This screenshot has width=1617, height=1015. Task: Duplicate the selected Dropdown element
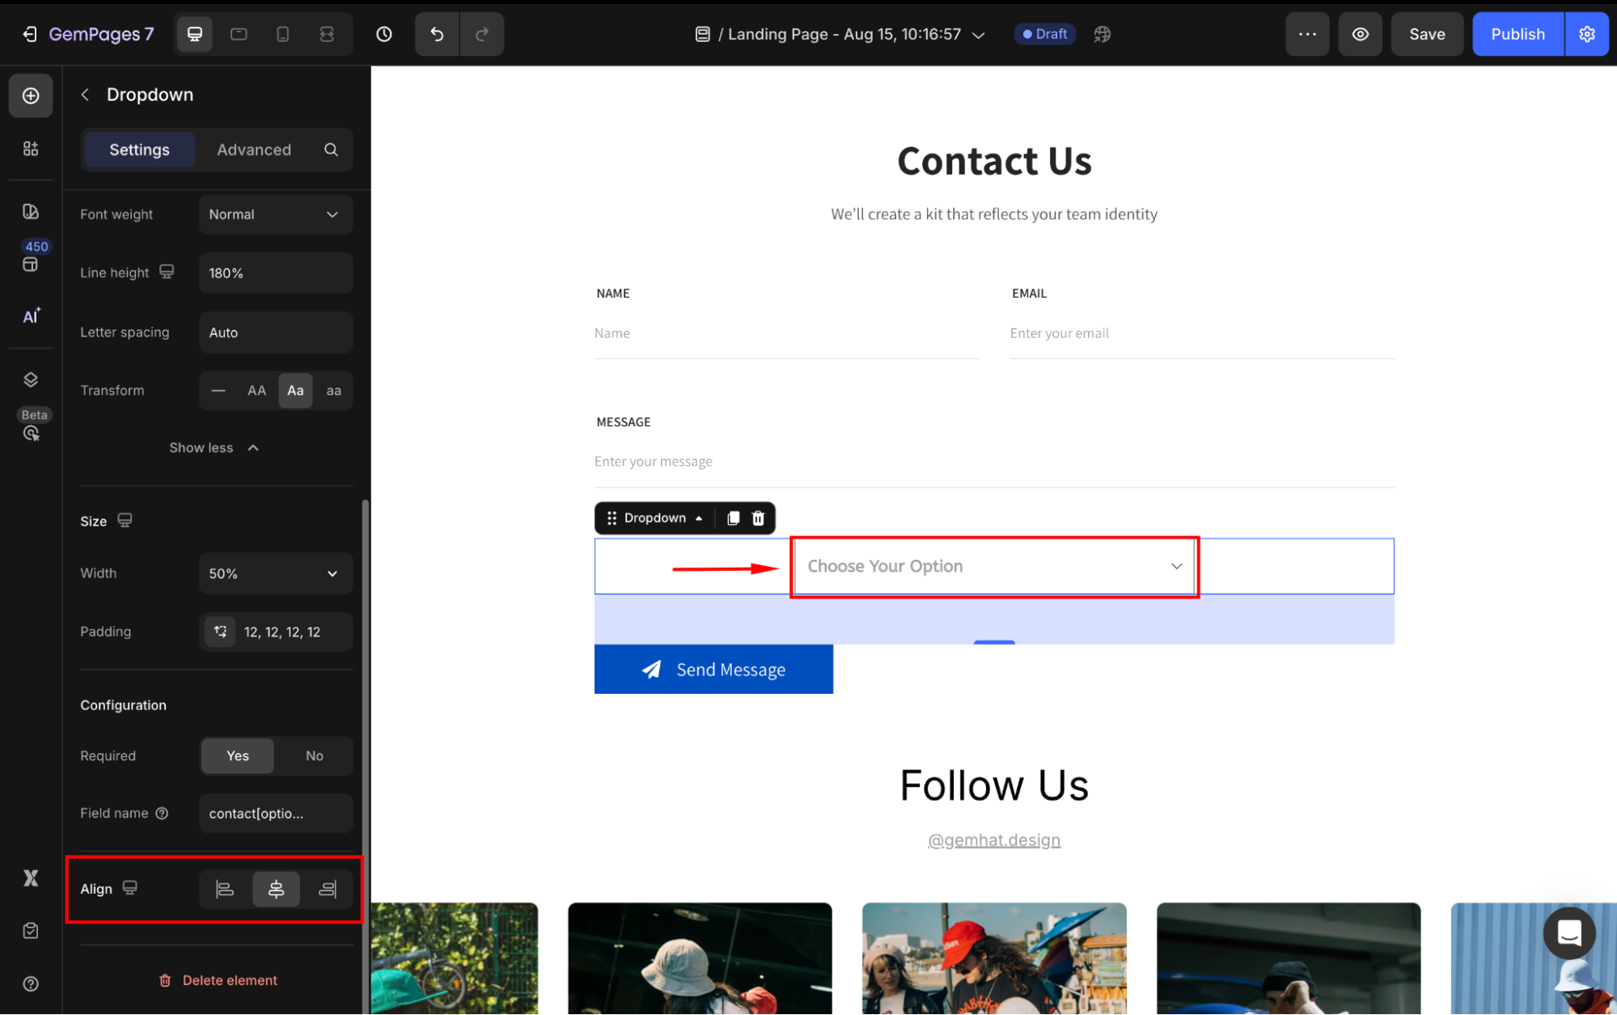click(x=733, y=518)
